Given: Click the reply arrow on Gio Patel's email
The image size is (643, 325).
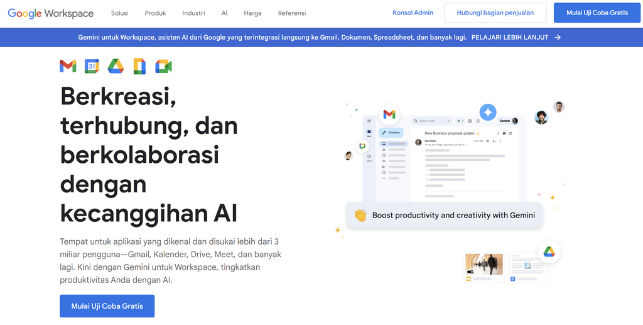Looking at the screenshot, I should coord(494,141).
